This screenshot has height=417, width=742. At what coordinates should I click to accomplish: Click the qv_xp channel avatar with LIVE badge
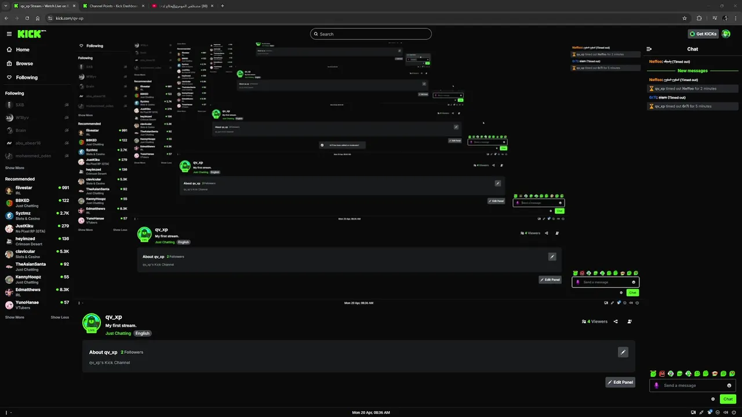(x=92, y=323)
